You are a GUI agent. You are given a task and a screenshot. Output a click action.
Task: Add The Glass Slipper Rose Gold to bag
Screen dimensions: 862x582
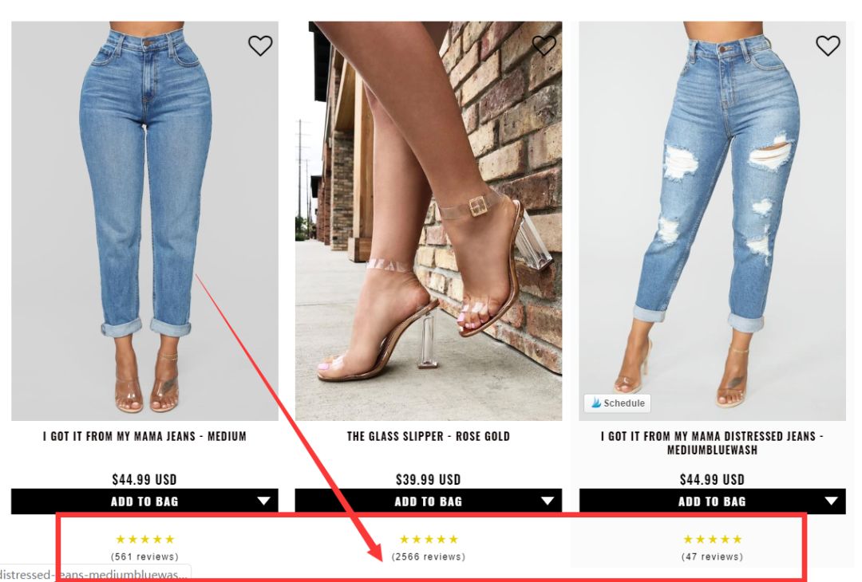click(x=429, y=501)
